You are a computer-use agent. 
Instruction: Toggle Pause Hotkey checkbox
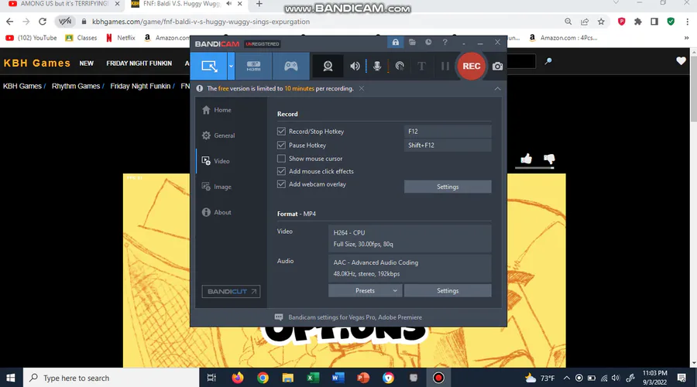pyautogui.click(x=281, y=145)
